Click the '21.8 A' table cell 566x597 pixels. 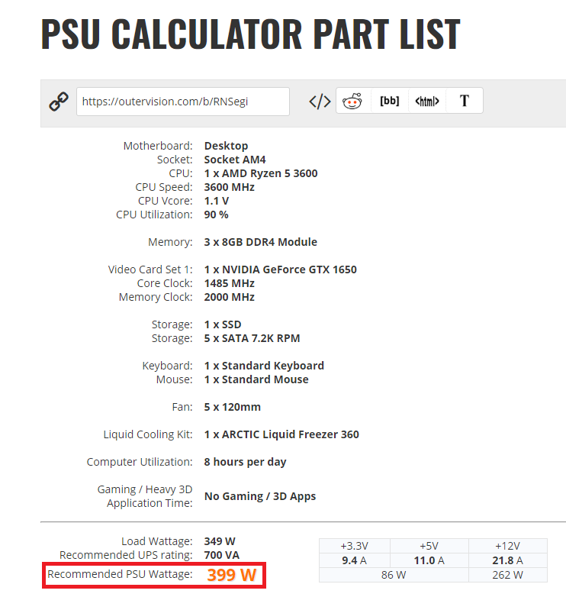click(x=507, y=560)
